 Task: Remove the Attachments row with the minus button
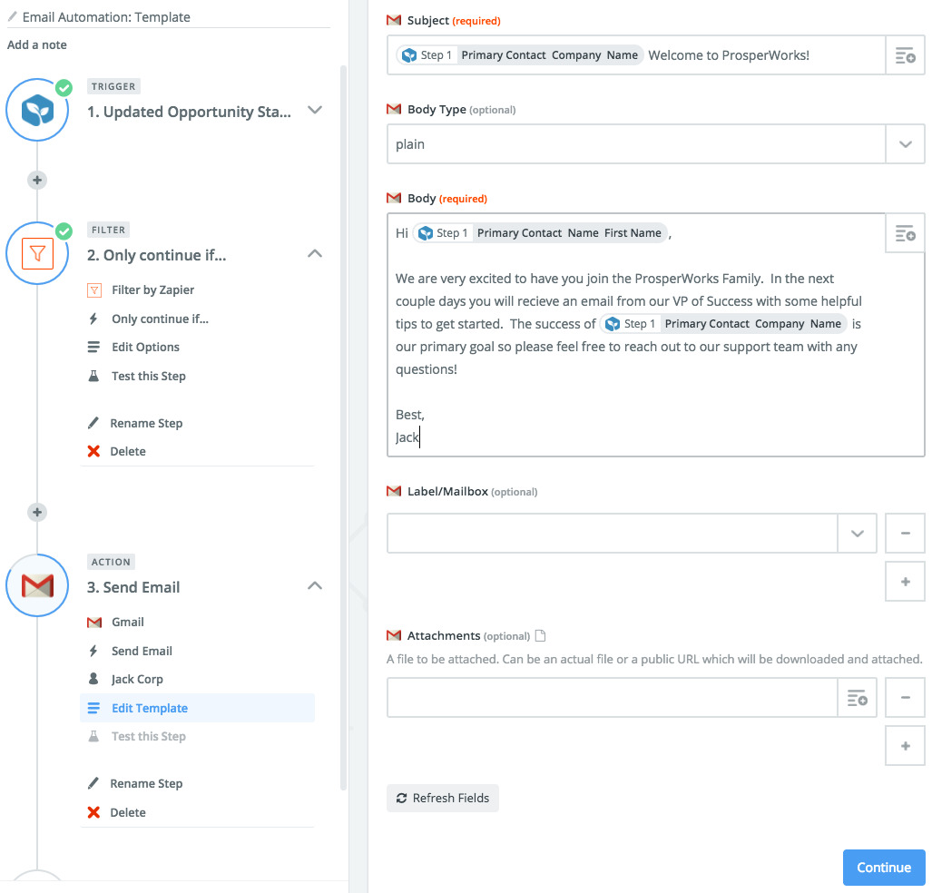pyautogui.click(x=905, y=697)
